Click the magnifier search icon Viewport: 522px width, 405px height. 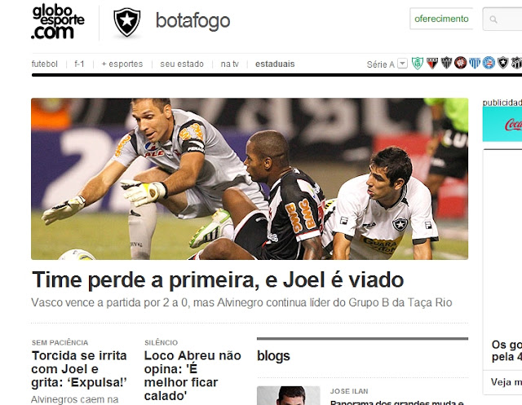tap(493, 20)
